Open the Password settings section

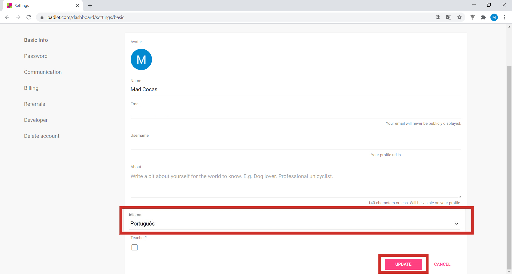pyautogui.click(x=36, y=56)
